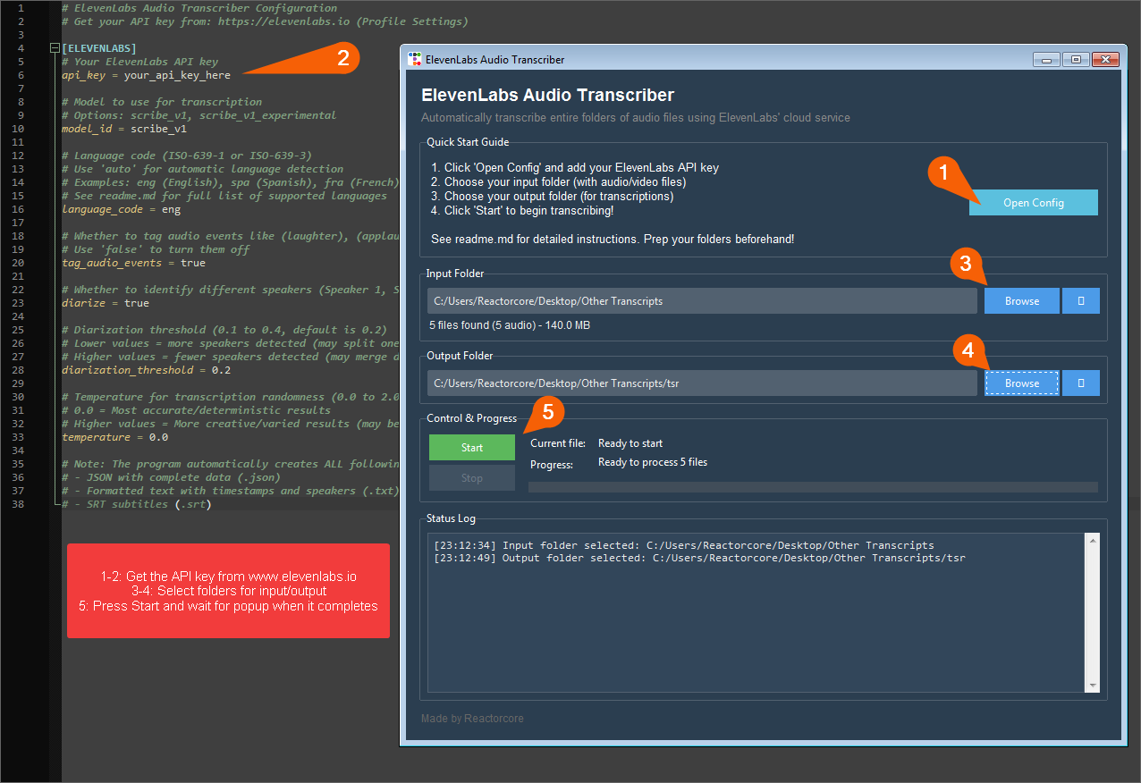Collapse the [ELEVENLABS] section fold marker
This screenshot has height=783, width=1141.
click(55, 47)
